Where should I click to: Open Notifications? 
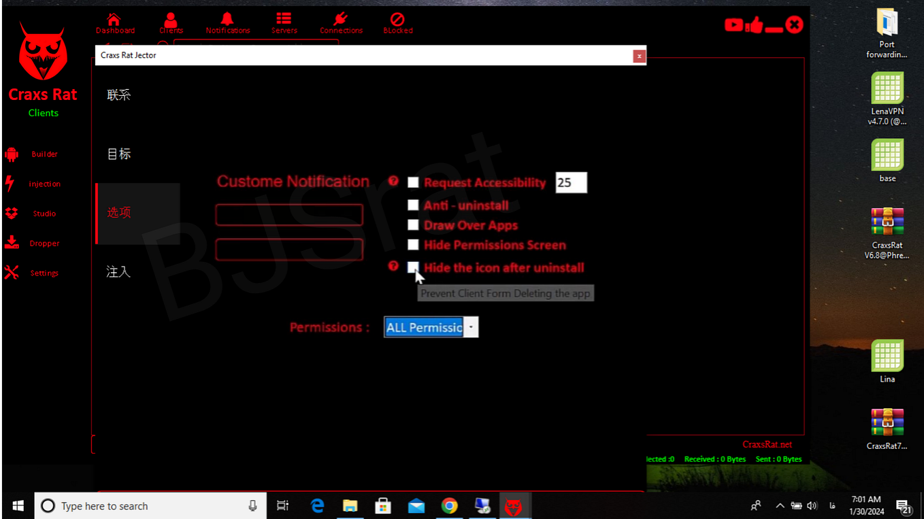(x=228, y=22)
